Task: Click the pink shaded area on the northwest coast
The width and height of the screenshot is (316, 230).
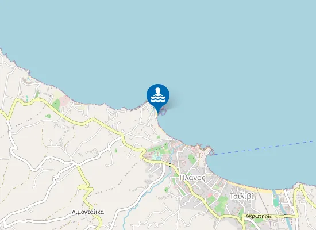Action: tap(65, 101)
